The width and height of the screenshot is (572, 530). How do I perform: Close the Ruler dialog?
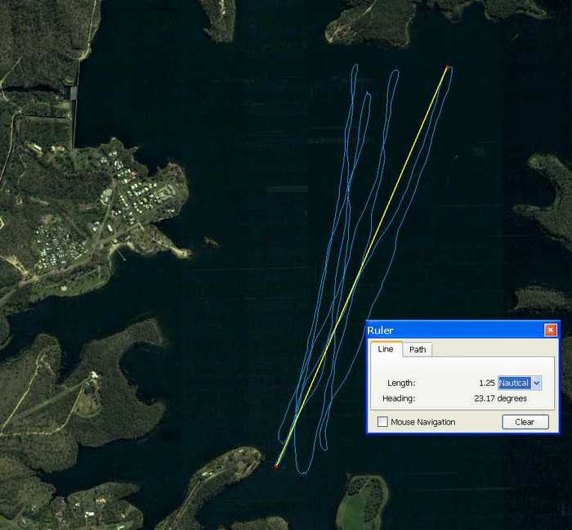click(x=551, y=330)
